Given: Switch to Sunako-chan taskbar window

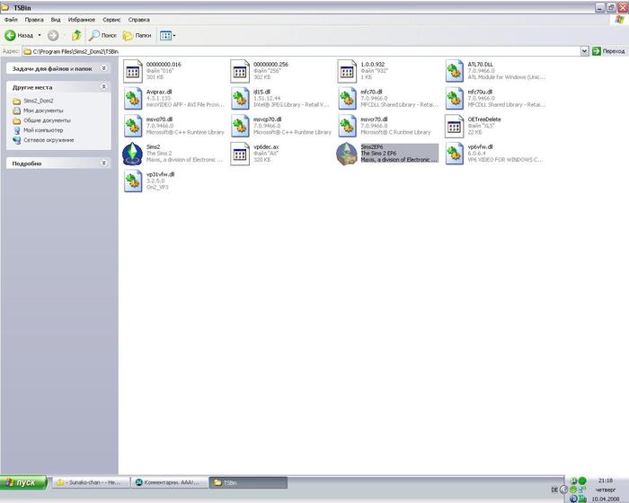Looking at the screenshot, I should click(92, 482).
